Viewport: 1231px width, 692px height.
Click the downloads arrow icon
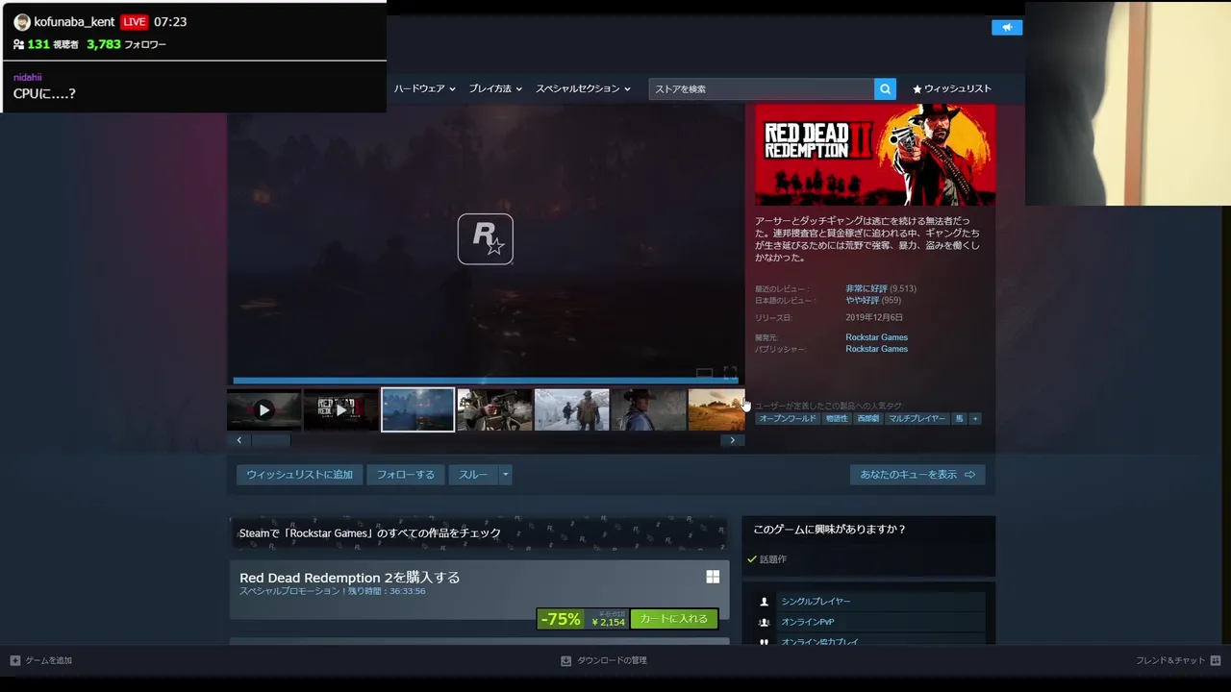566,660
